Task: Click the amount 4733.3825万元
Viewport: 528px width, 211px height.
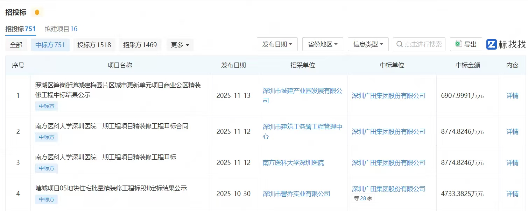Action: tap(462, 194)
